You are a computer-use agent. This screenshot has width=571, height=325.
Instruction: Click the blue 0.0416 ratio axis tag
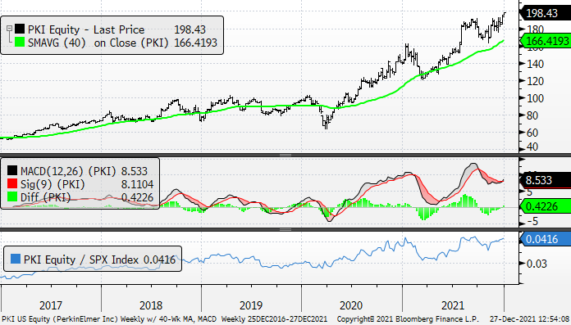point(545,239)
